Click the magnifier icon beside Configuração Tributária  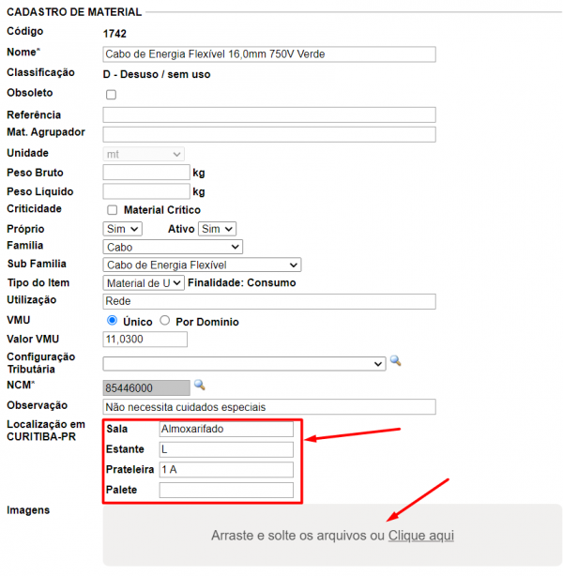point(395,361)
